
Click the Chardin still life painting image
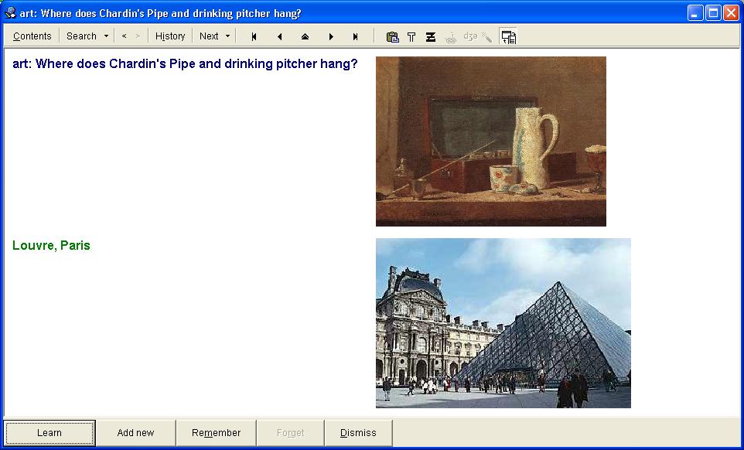click(x=490, y=141)
